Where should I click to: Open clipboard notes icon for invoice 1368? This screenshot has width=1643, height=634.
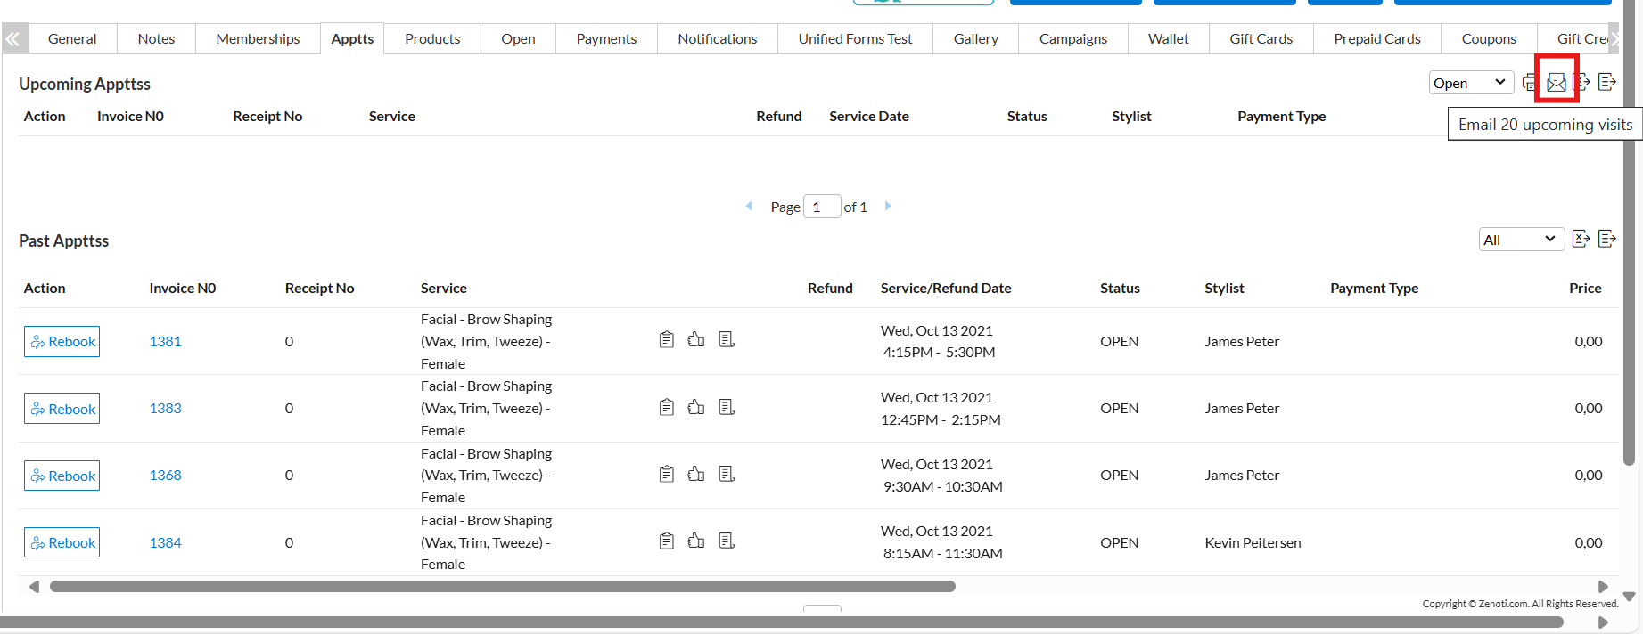(x=667, y=474)
